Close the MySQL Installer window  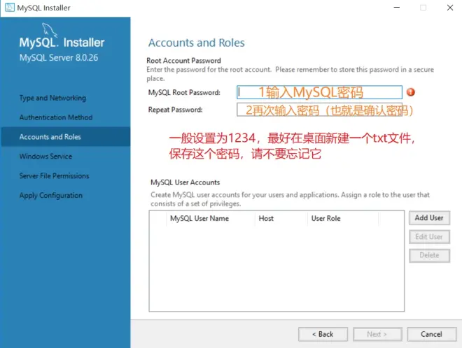(x=450, y=8)
